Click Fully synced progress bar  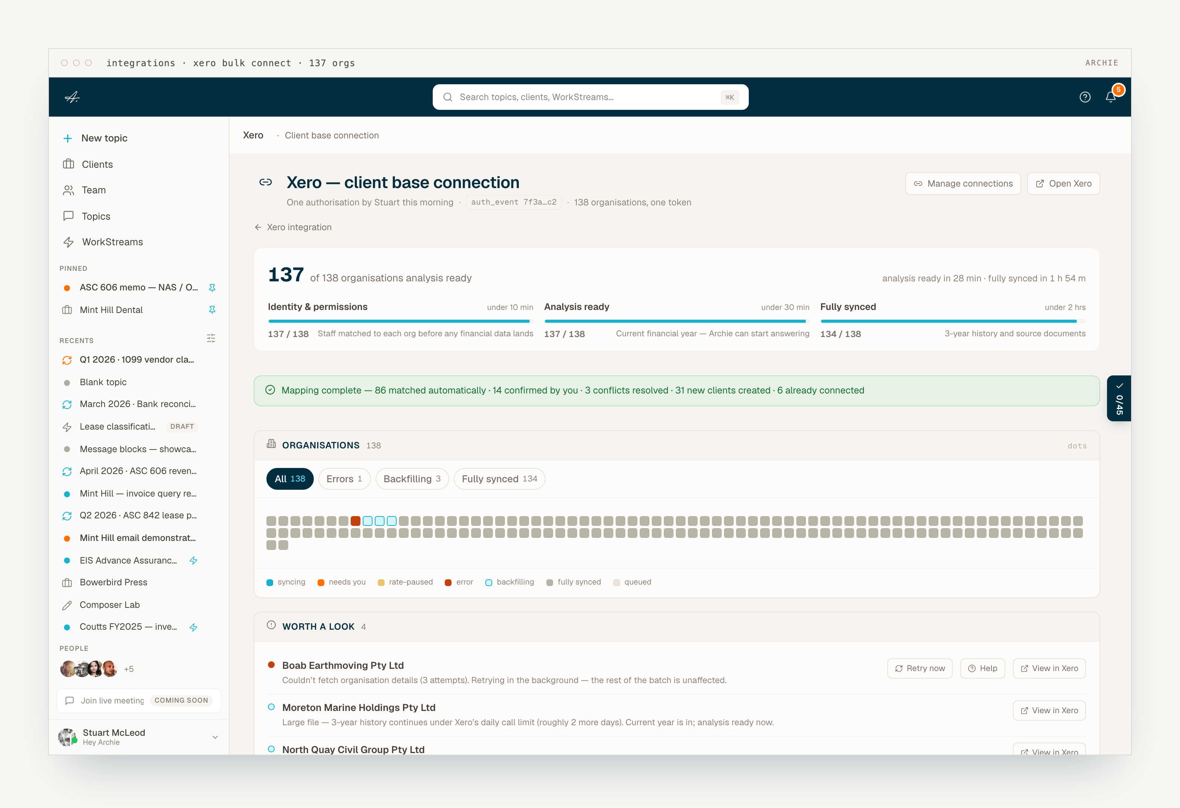coord(952,321)
